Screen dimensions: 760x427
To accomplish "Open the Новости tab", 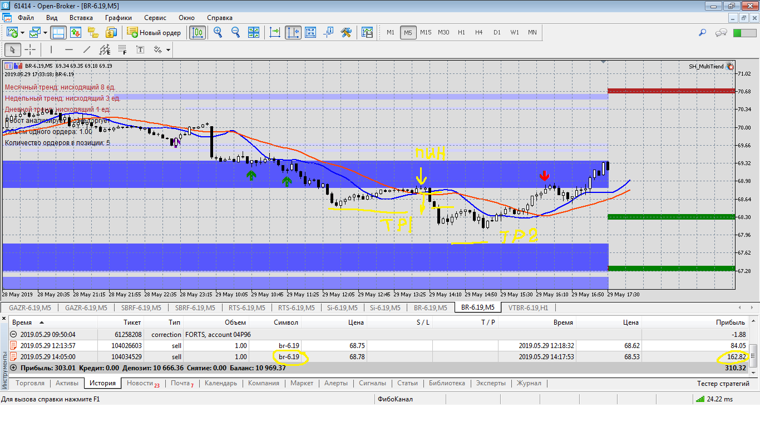I will [142, 383].
